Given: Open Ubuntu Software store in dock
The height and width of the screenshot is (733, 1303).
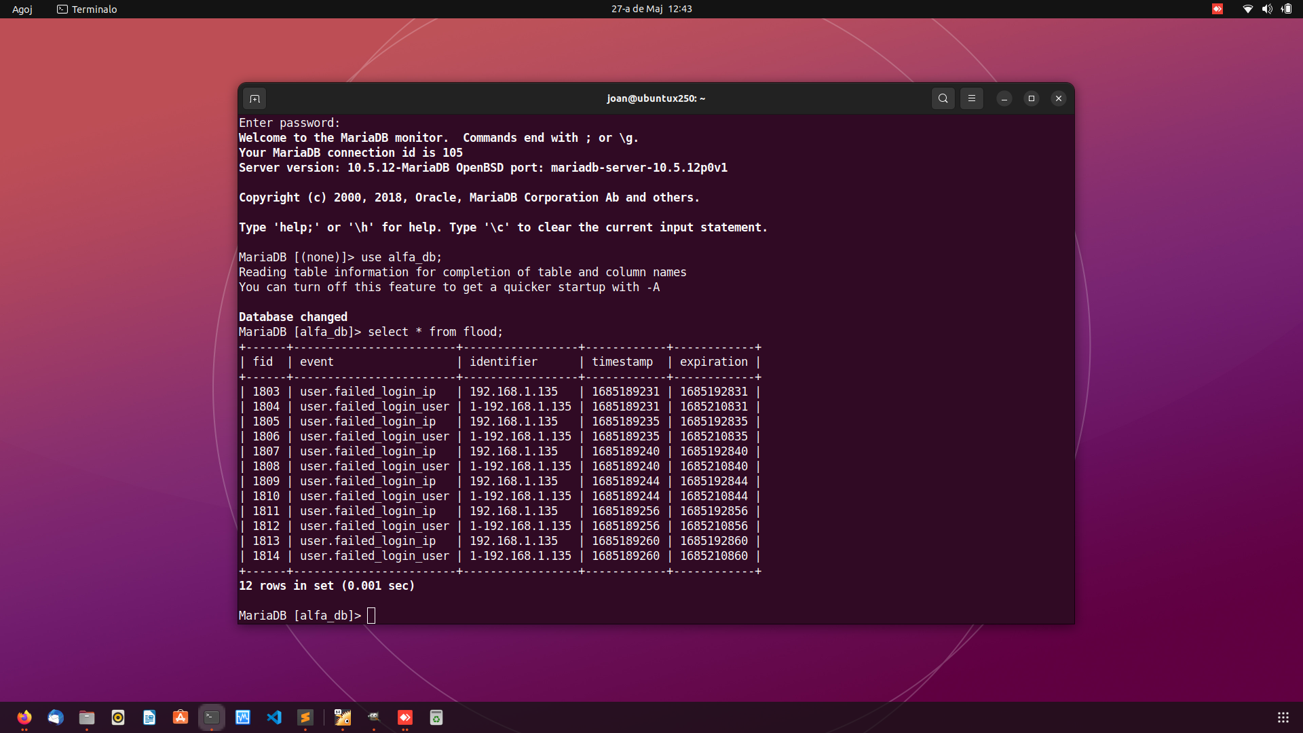Looking at the screenshot, I should tap(181, 717).
